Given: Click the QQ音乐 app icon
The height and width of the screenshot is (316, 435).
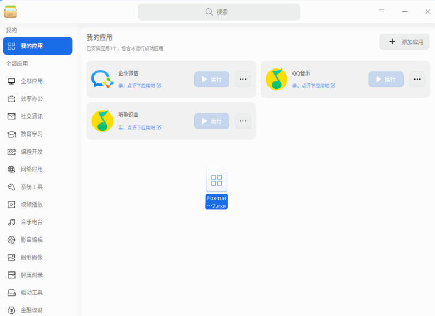Looking at the screenshot, I should point(276,79).
